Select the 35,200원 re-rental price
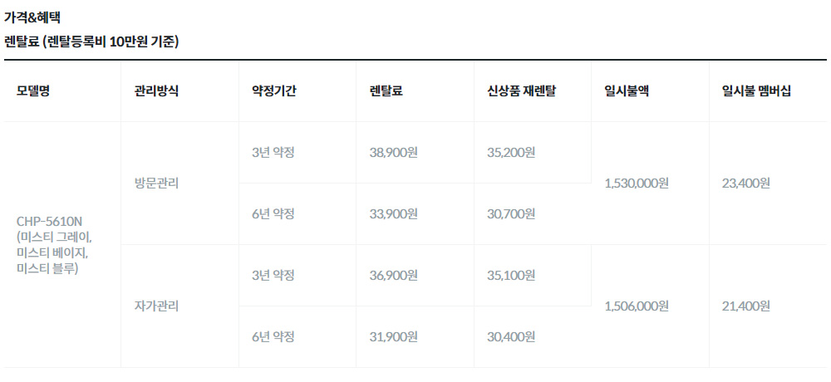This screenshot has height=382, width=831. (511, 153)
